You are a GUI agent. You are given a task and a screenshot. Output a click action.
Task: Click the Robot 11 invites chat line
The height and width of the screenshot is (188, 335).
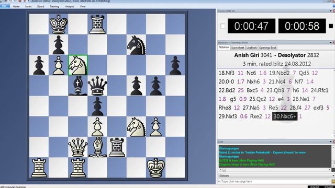click(262, 152)
